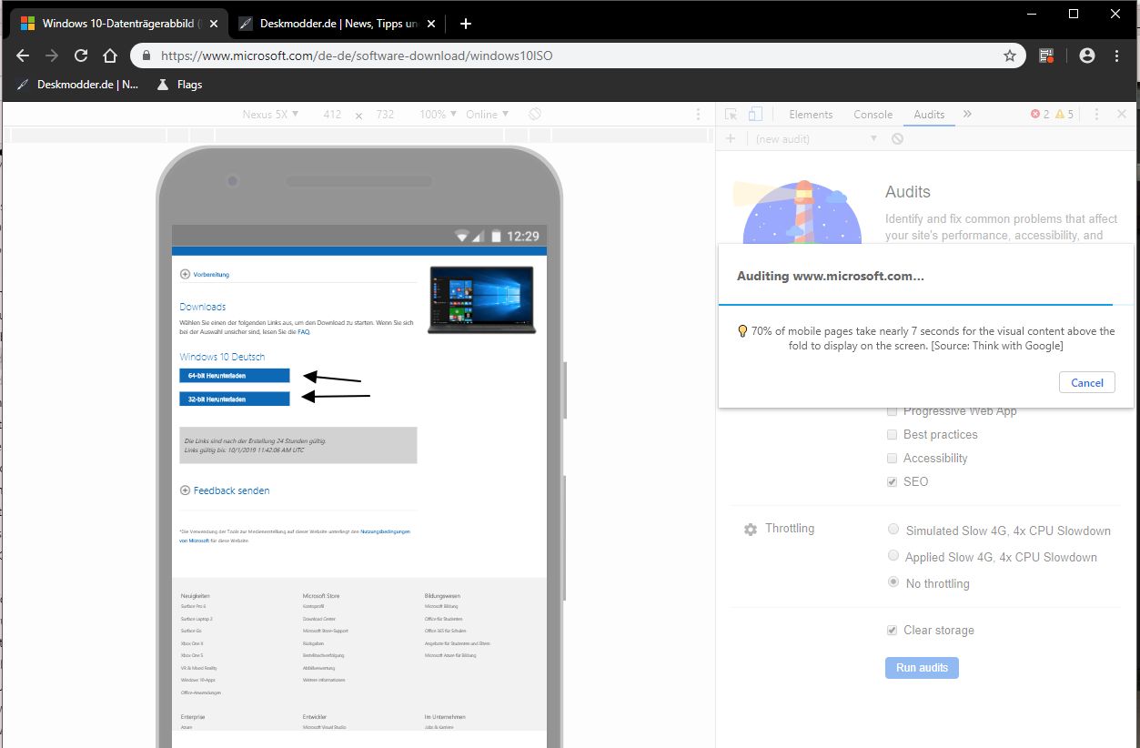Close the DevTools panel
The image size is (1140, 748).
click(x=1122, y=115)
